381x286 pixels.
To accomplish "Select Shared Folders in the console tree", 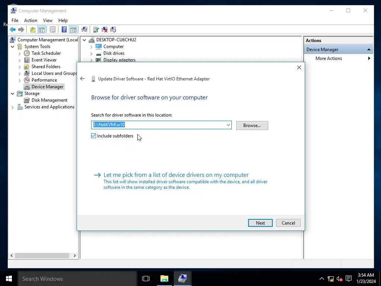I will 46,66.
